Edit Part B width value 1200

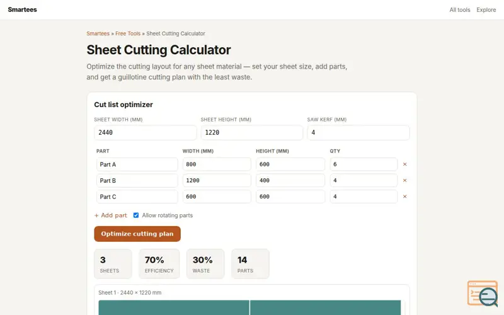click(217, 180)
